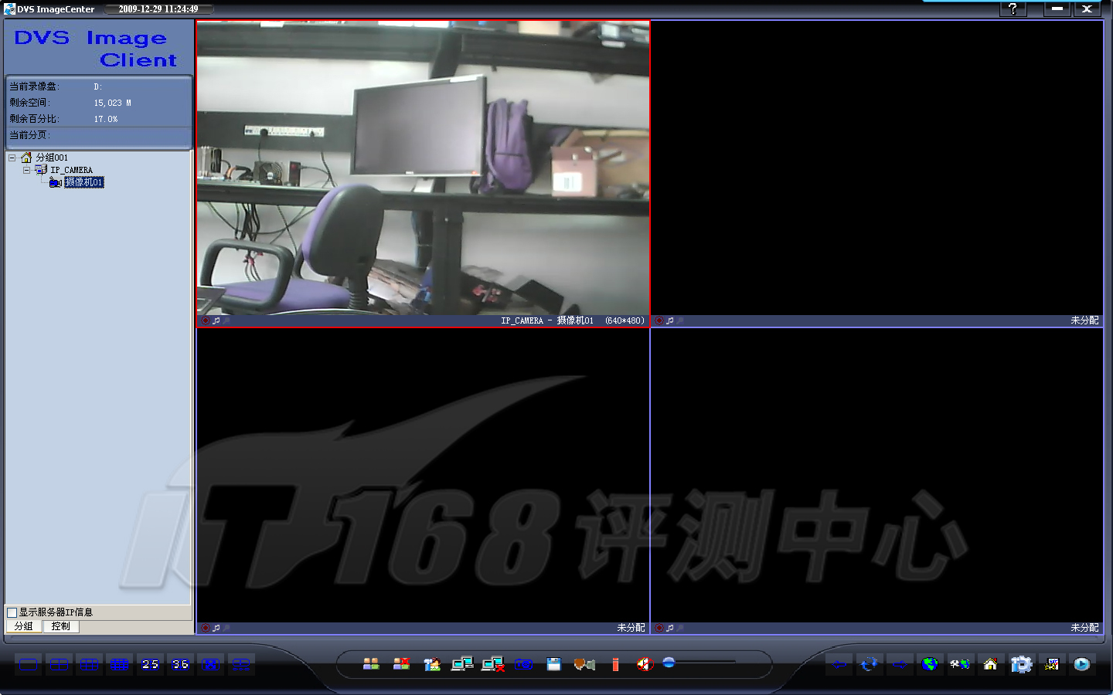Collapse the IP_CAMERA tree node

tap(26, 170)
